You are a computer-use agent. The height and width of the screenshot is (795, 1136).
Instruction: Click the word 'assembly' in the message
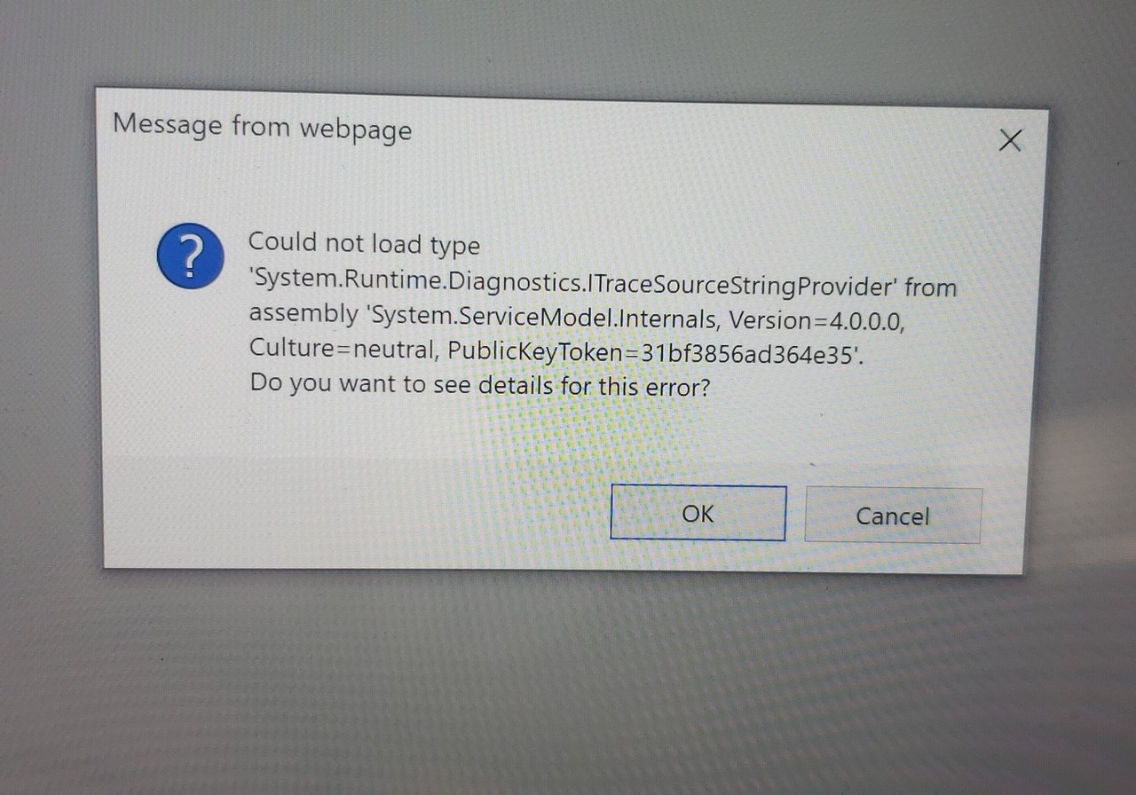tap(302, 314)
